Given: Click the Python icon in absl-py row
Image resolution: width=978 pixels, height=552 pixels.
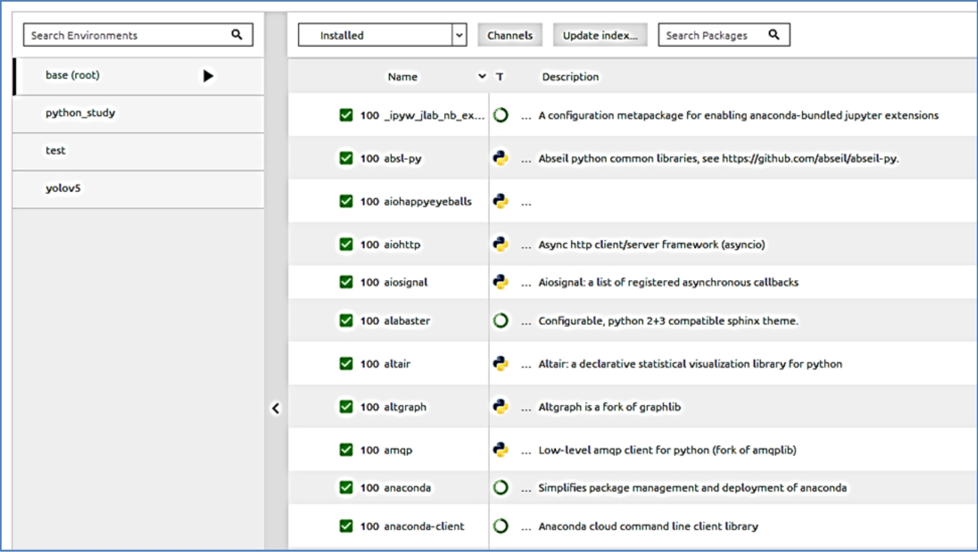Looking at the screenshot, I should coord(500,158).
